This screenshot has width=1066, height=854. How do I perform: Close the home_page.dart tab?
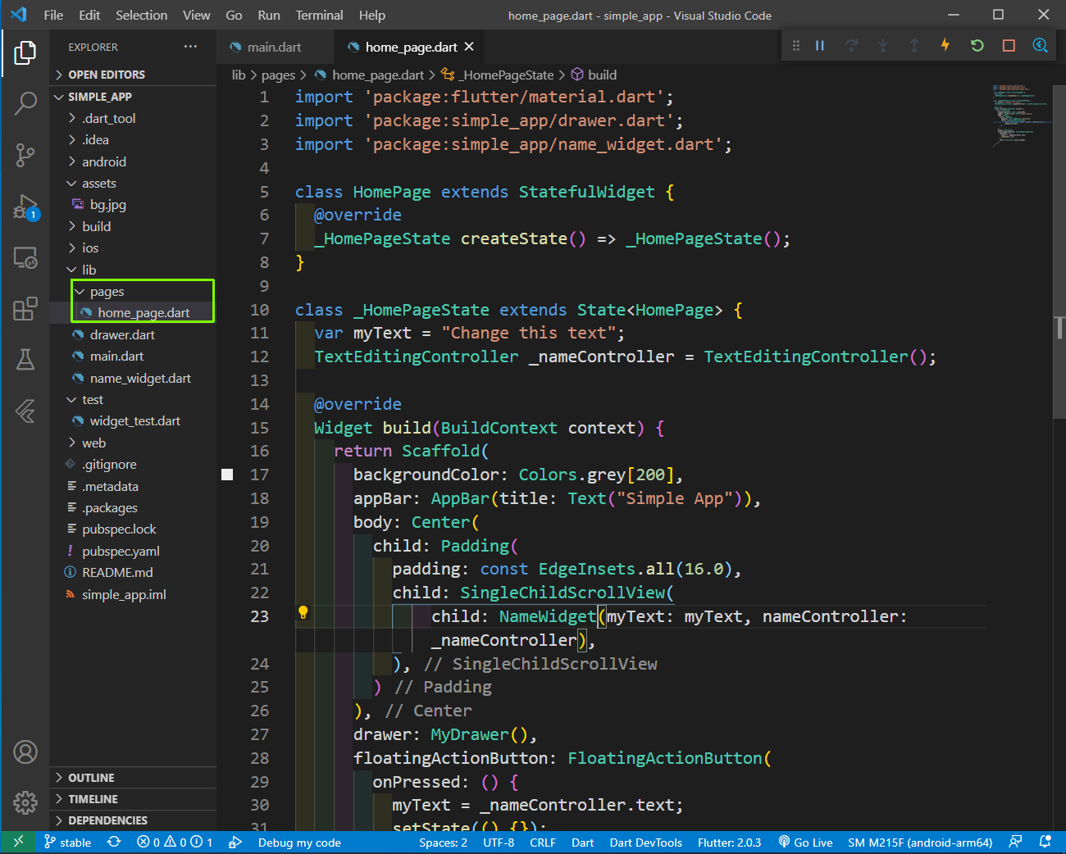pos(469,47)
